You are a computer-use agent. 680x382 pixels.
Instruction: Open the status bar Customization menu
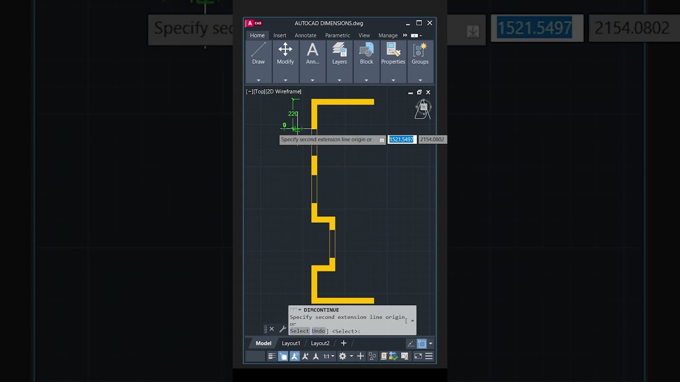click(429, 356)
